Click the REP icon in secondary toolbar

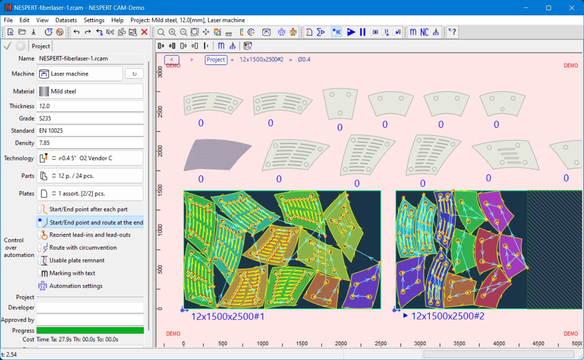pos(233,46)
